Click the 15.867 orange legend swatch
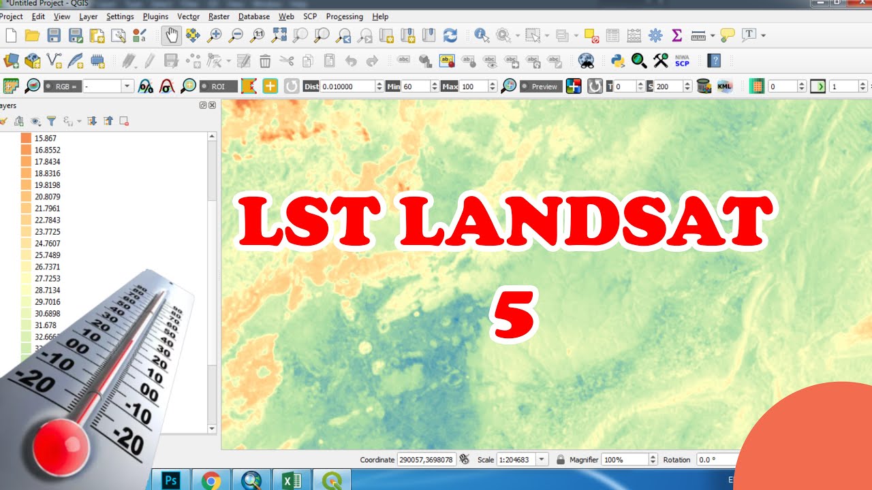872x490 pixels. pyautogui.click(x=26, y=138)
